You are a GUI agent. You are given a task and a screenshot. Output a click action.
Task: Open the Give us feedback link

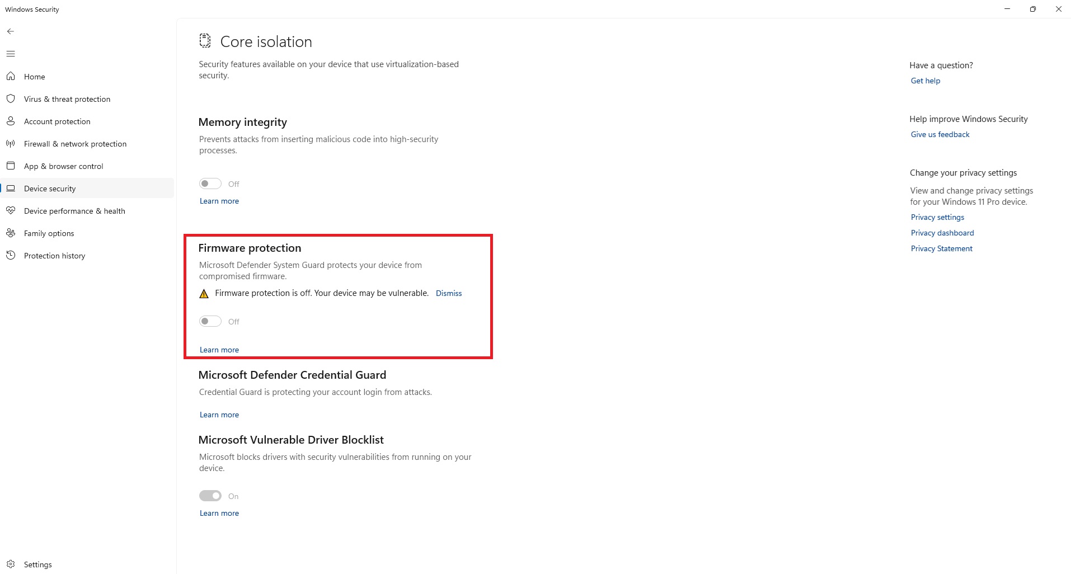click(940, 134)
